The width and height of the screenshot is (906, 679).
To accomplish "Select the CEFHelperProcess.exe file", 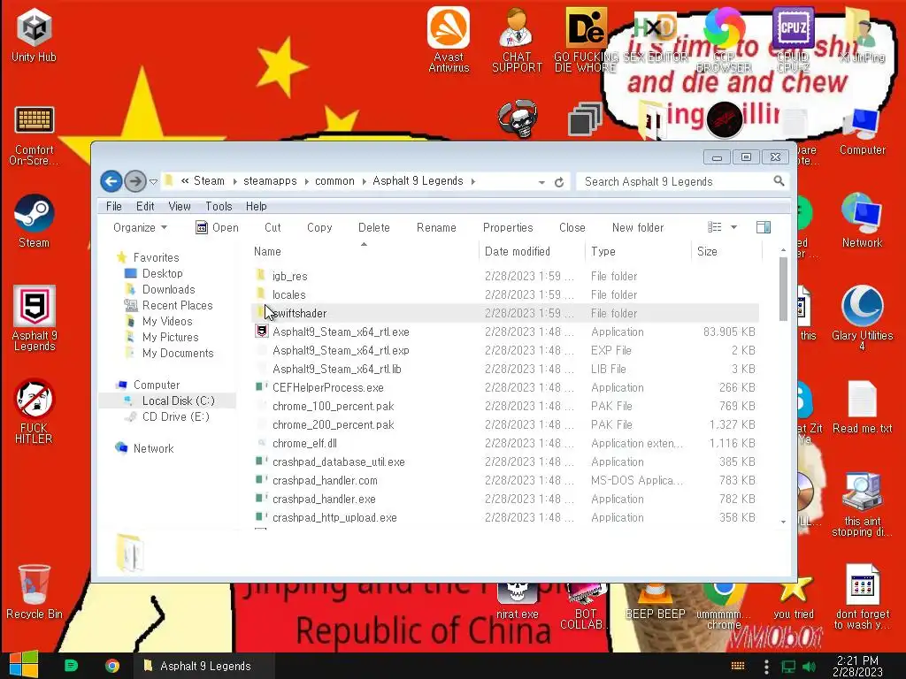I will pos(327,387).
